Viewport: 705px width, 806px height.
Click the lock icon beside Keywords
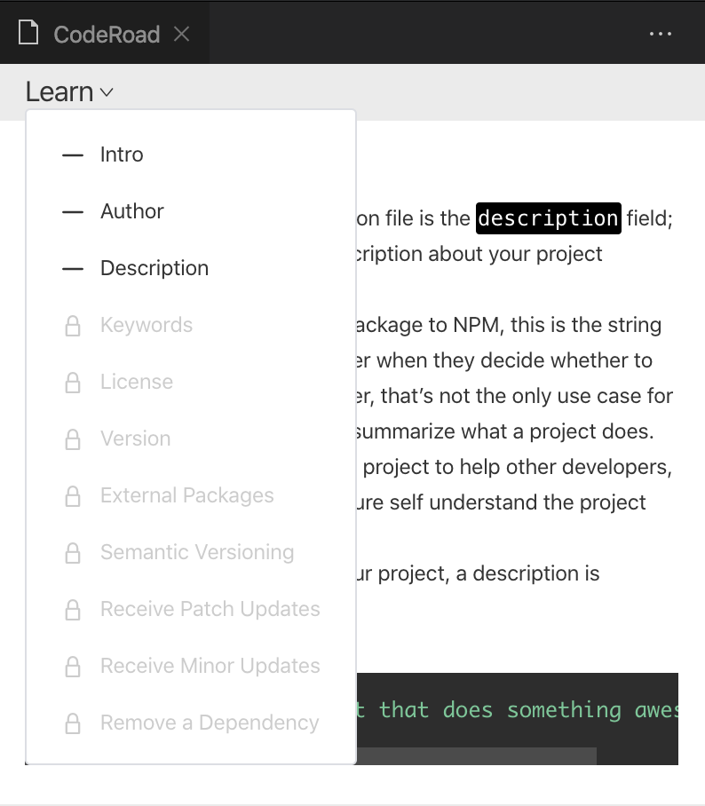point(73,326)
